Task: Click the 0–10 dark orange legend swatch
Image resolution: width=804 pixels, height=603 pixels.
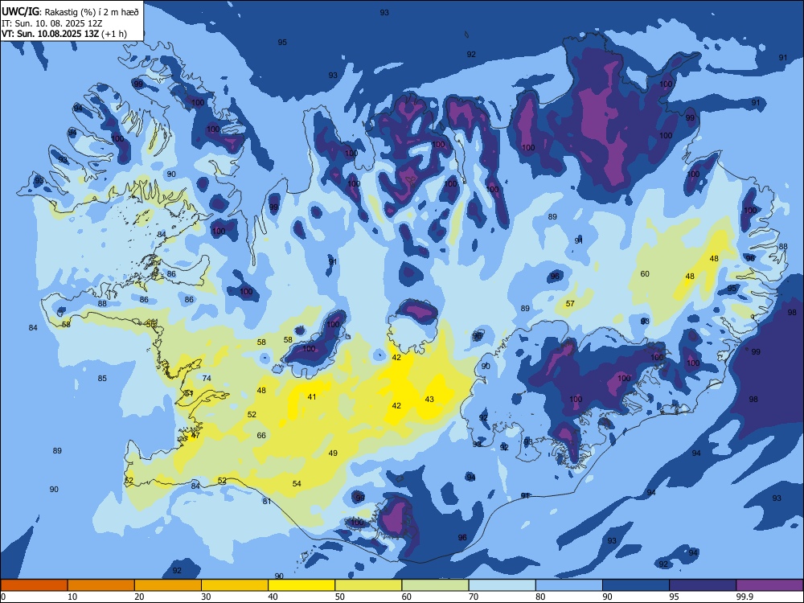Action: (34, 585)
